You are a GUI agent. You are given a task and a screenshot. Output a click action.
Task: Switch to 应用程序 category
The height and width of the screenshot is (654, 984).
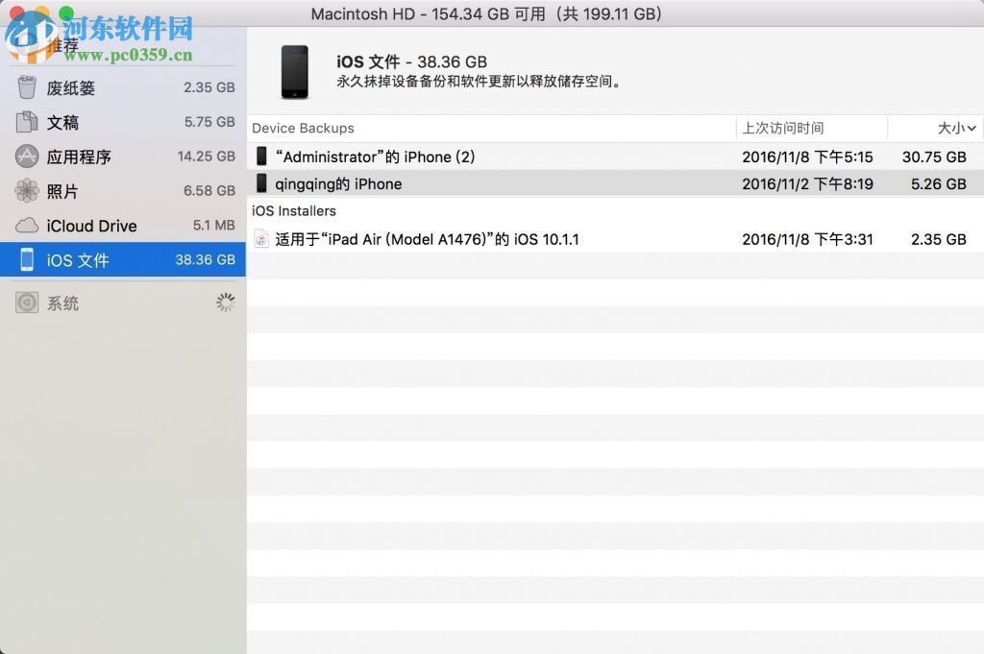[x=123, y=157]
